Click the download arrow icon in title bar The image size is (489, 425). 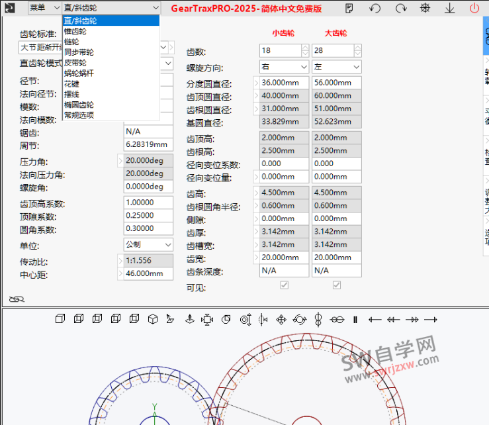[449, 8]
